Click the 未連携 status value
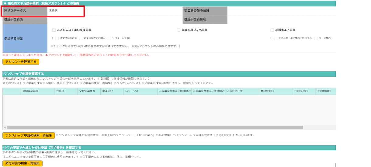Screen dimensions: 371x167 point(53,11)
